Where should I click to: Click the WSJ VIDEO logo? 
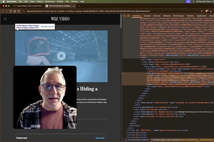[x=60, y=19]
